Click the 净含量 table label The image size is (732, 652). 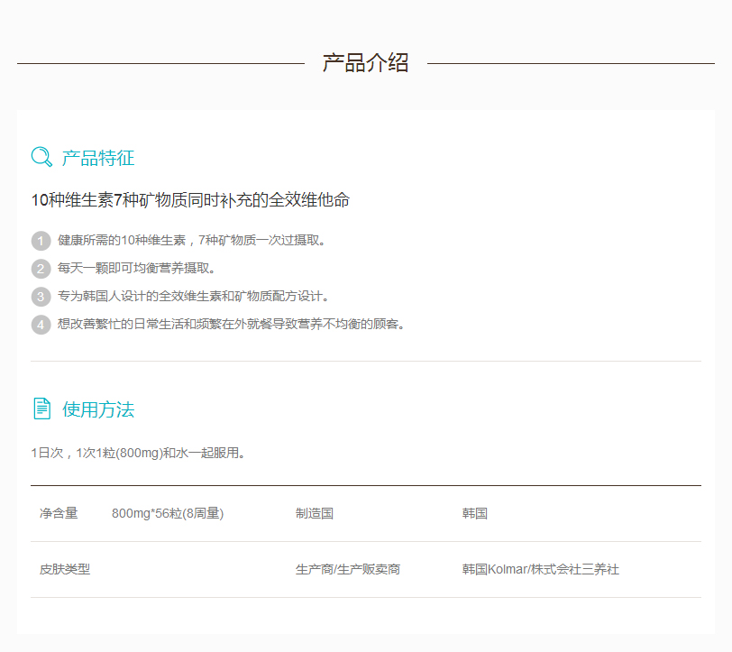[59, 513]
